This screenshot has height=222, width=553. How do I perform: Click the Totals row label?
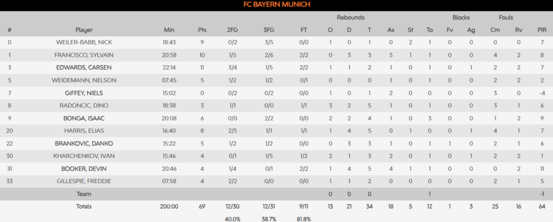click(x=84, y=206)
